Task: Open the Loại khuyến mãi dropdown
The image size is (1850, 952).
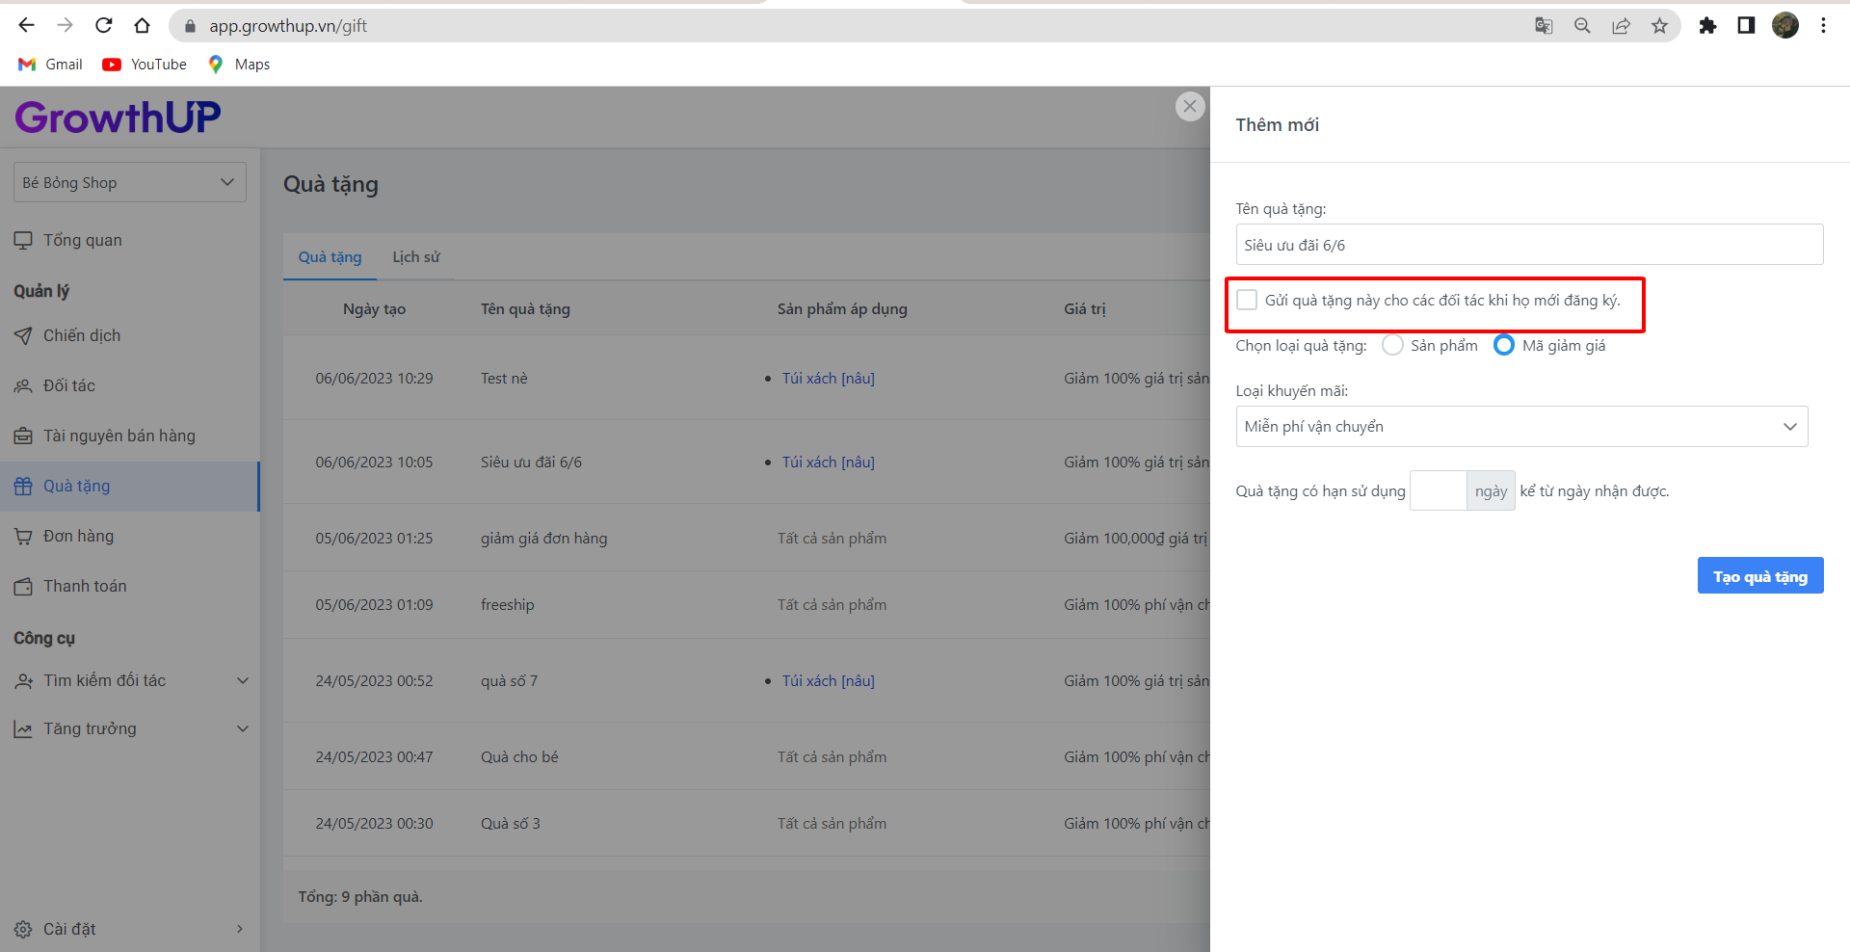Action: [1521, 427]
